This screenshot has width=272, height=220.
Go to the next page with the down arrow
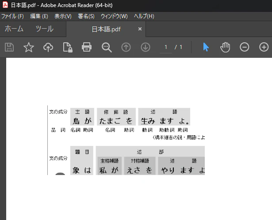pyautogui.click(x=146, y=47)
